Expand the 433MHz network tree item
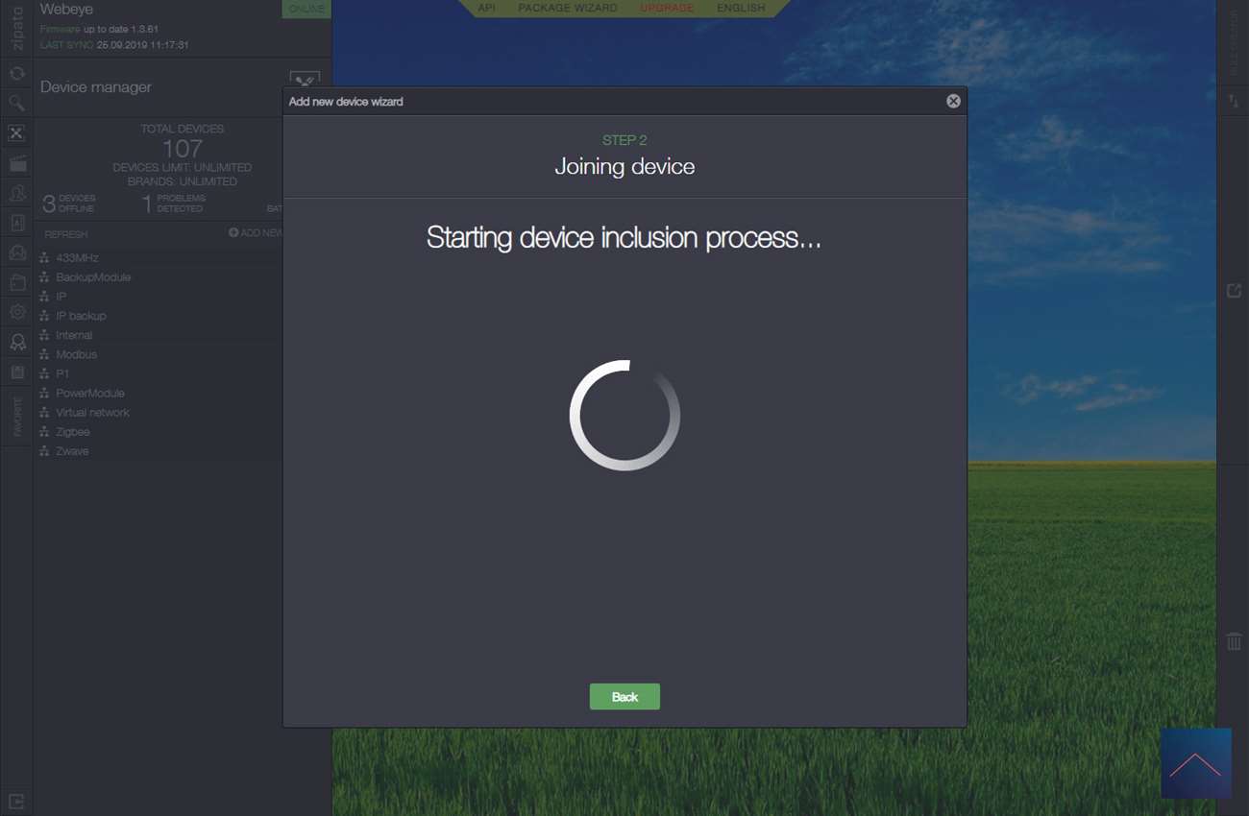 point(77,258)
